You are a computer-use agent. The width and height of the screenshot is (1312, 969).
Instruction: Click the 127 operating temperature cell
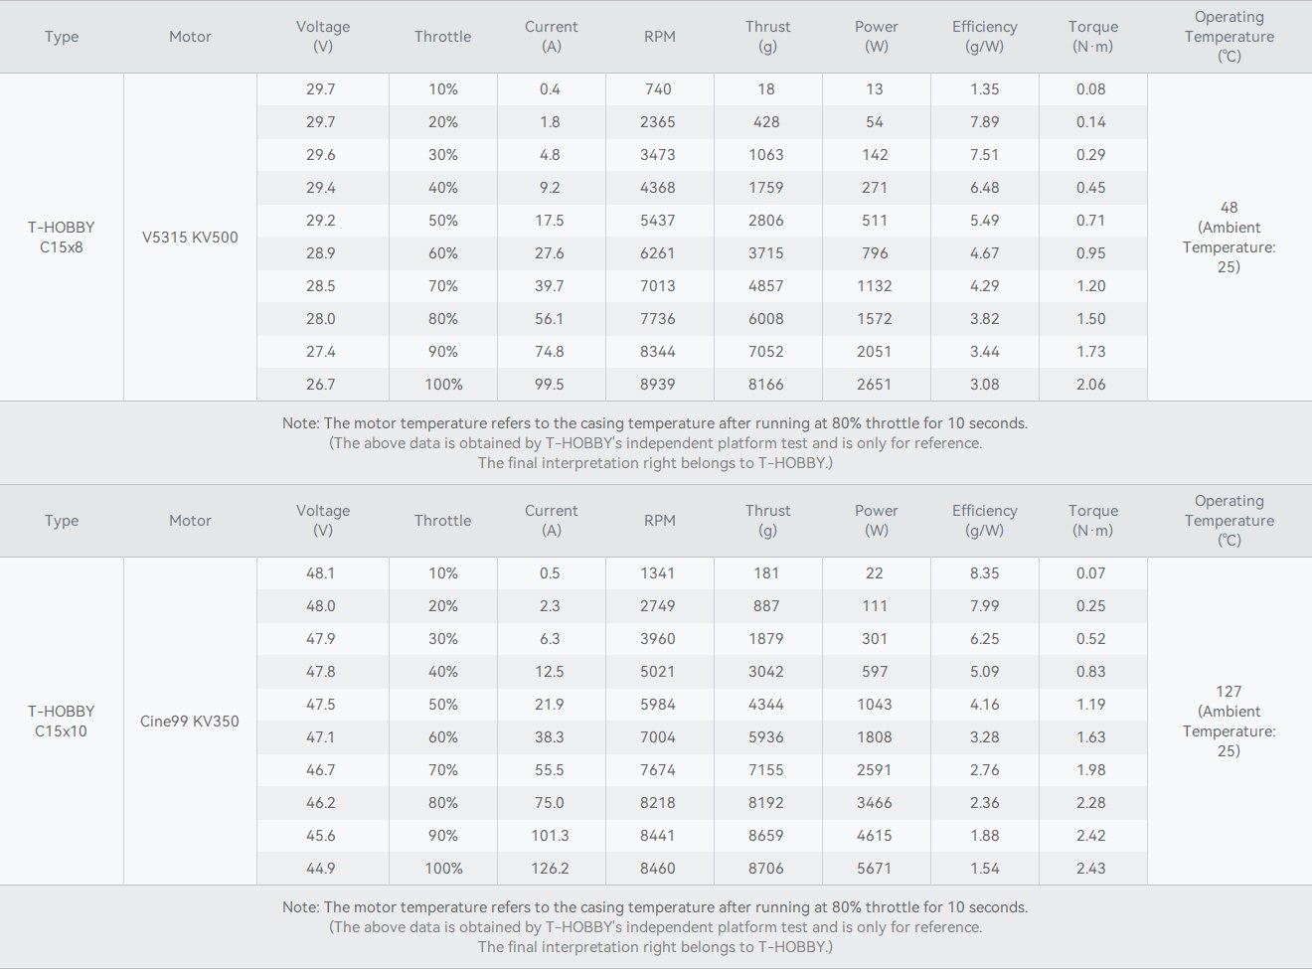(x=1230, y=721)
